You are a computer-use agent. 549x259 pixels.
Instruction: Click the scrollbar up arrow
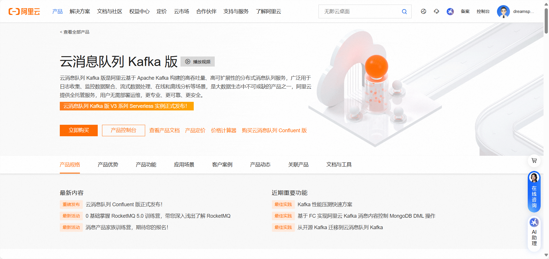(546, 4)
